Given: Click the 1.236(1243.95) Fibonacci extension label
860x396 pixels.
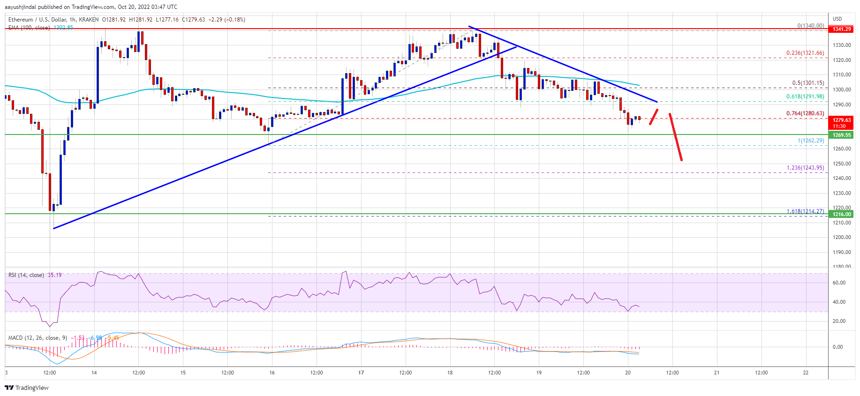Looking at the screenshot, I should pos(805,168).
